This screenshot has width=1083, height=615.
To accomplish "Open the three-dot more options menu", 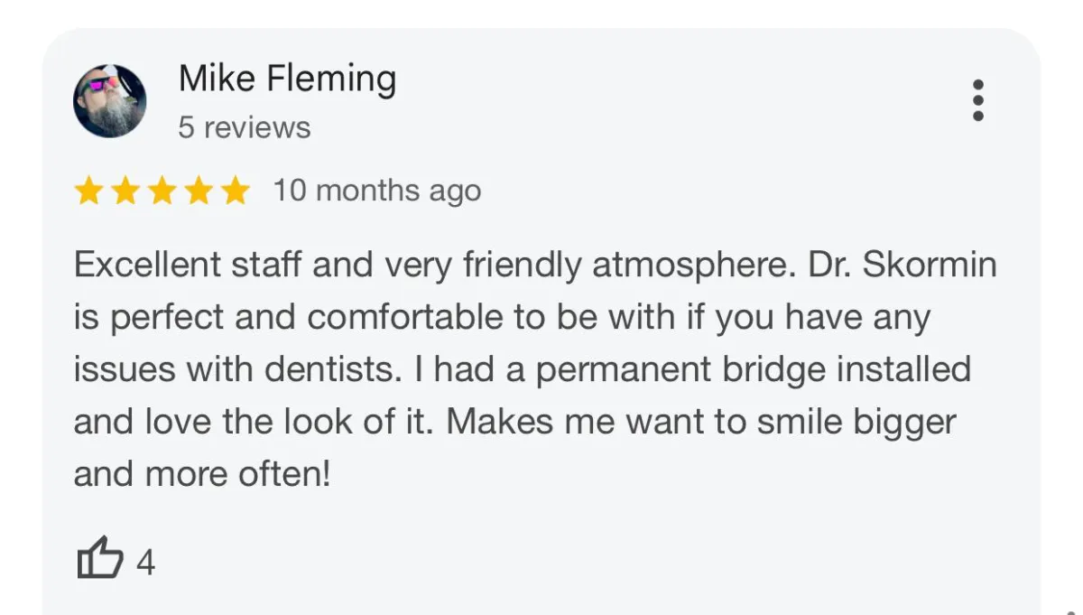I will point(978,100).
